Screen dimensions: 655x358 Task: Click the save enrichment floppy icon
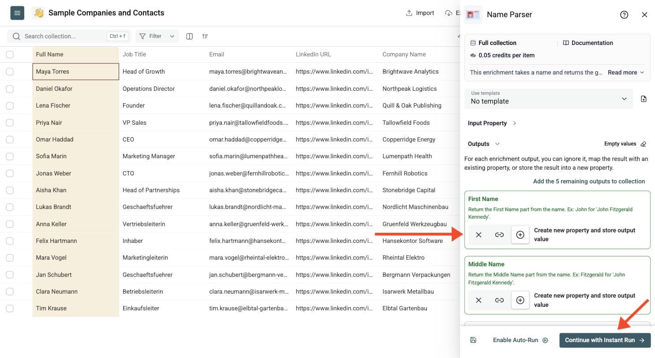tap(473, 340)
